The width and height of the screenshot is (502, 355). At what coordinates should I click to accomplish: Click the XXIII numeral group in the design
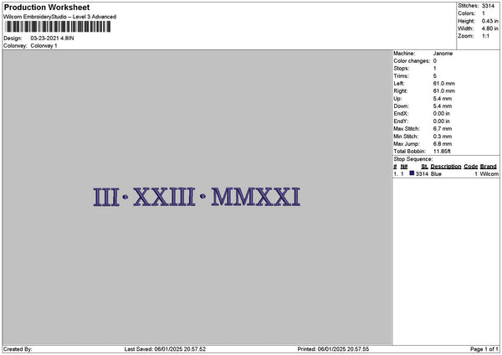[x=164, y=197]
